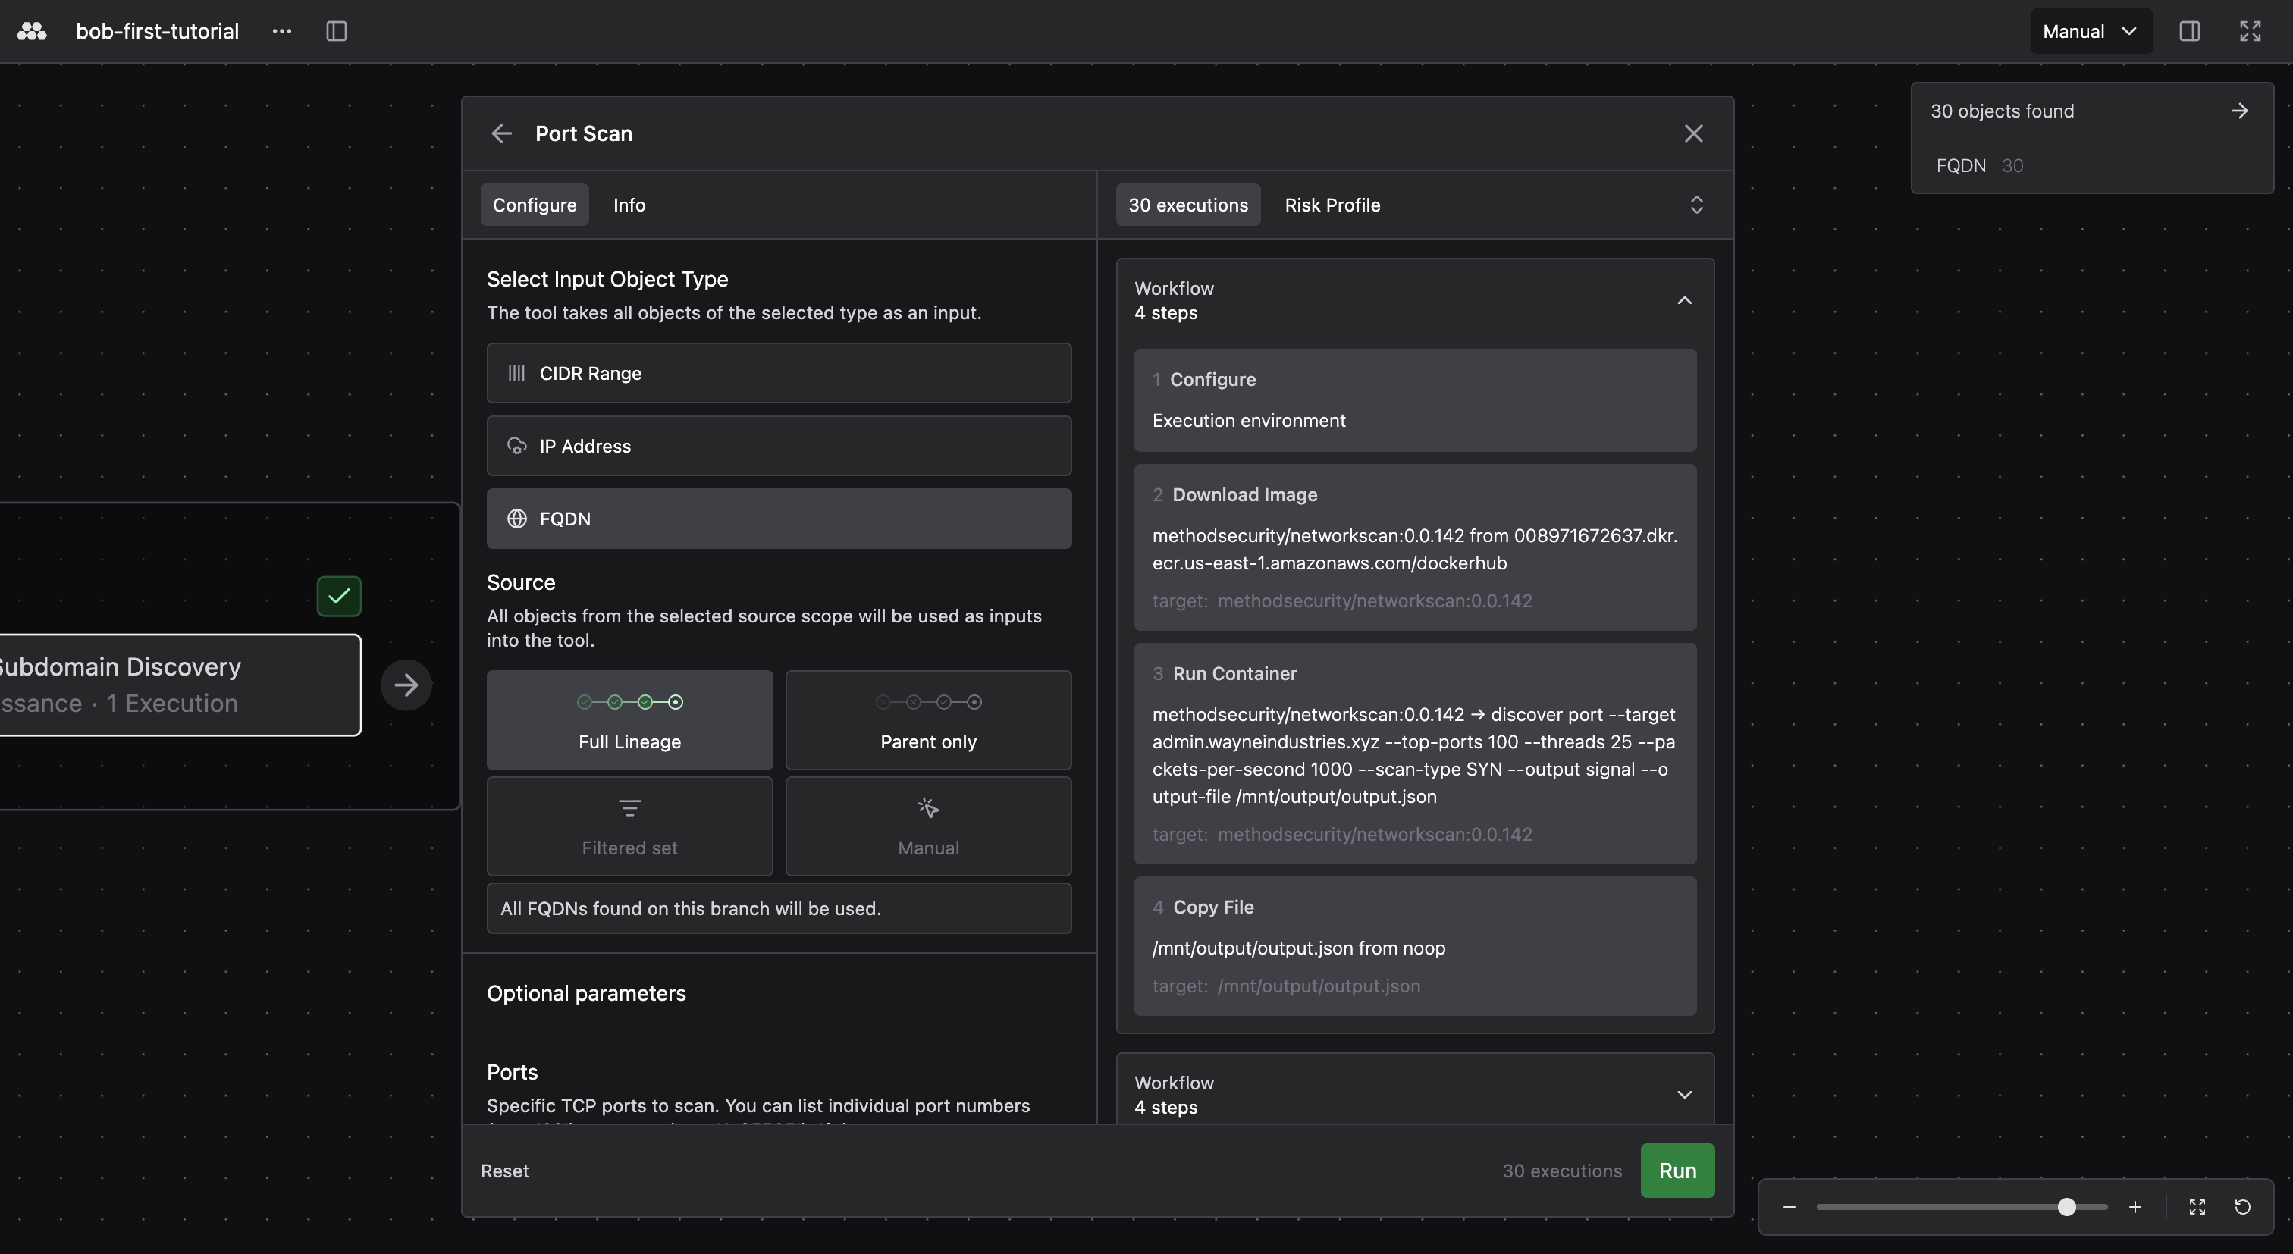Image resolution: width=2293 pixels, height=1254 pixels.
Task: Open the Manual trigger dropdown in the header
Action: click(x=2090, y=31)
